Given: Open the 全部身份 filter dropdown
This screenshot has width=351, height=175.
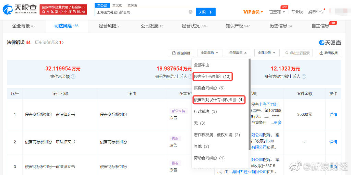Looking at the screenshot, I should point(267,53).
